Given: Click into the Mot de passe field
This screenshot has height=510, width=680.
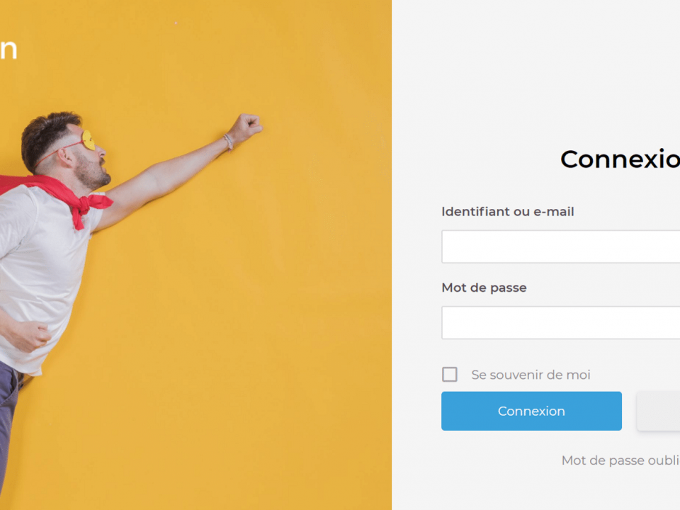Looking at the screenshot, I should point(561,323).
